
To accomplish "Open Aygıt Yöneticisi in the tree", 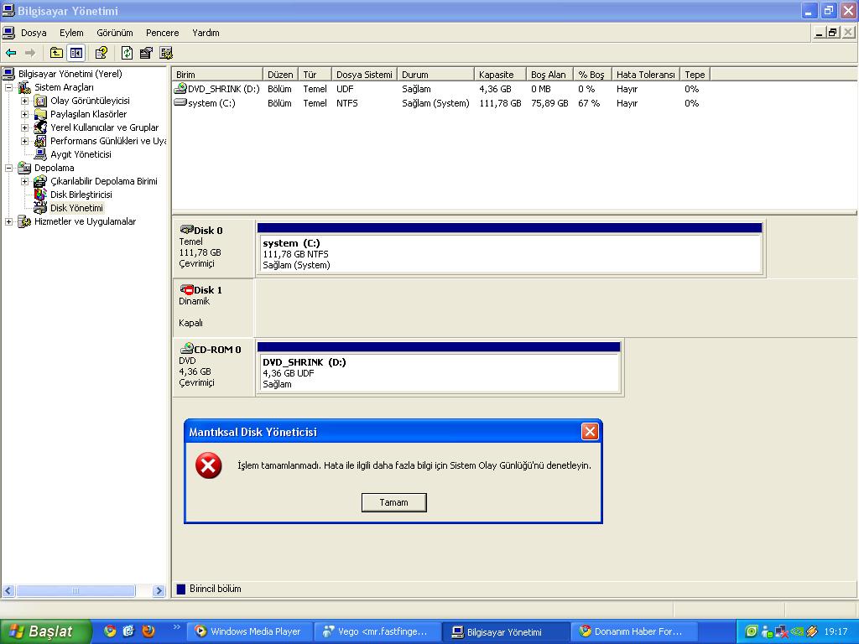I will (x=80, y=154).
